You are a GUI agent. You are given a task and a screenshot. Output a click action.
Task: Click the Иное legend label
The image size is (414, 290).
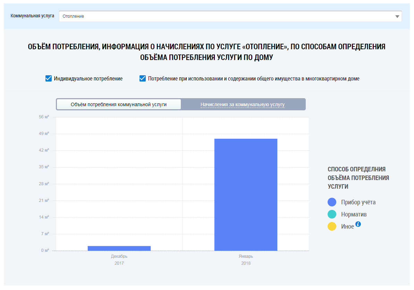347,227
